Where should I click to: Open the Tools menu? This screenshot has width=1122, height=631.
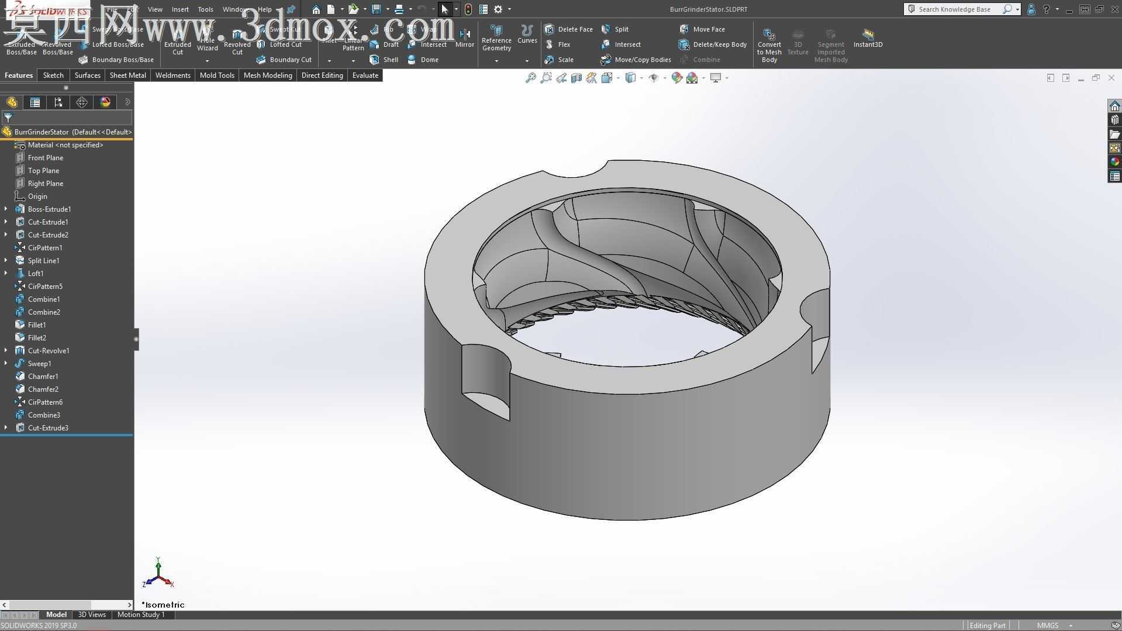pos(205,9)
